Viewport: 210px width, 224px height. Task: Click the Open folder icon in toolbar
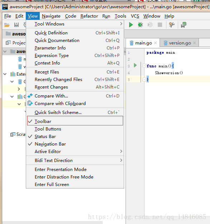point(7,25)
